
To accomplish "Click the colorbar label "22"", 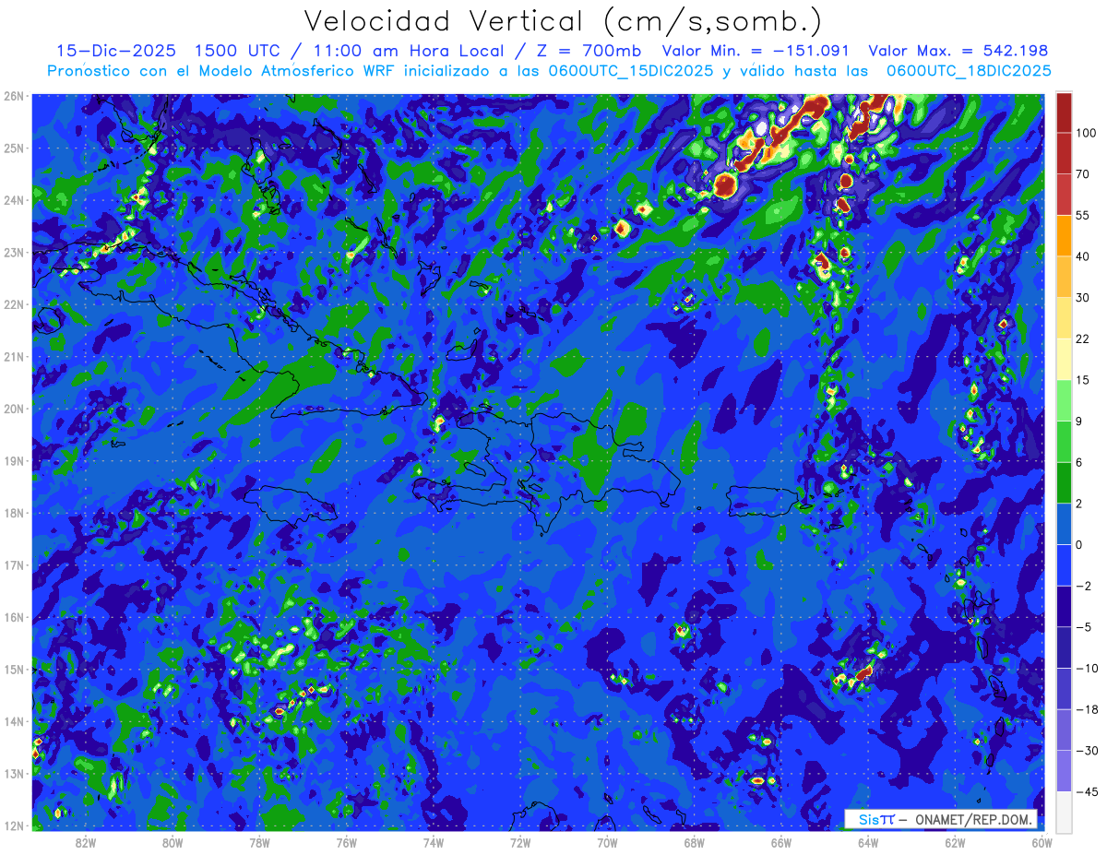I will click(1083, 338).
